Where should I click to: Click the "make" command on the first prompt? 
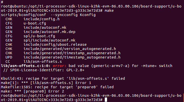(x=109, y=11)
